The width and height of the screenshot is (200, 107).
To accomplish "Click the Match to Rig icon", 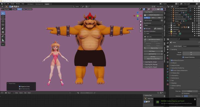I will point(145,48).
